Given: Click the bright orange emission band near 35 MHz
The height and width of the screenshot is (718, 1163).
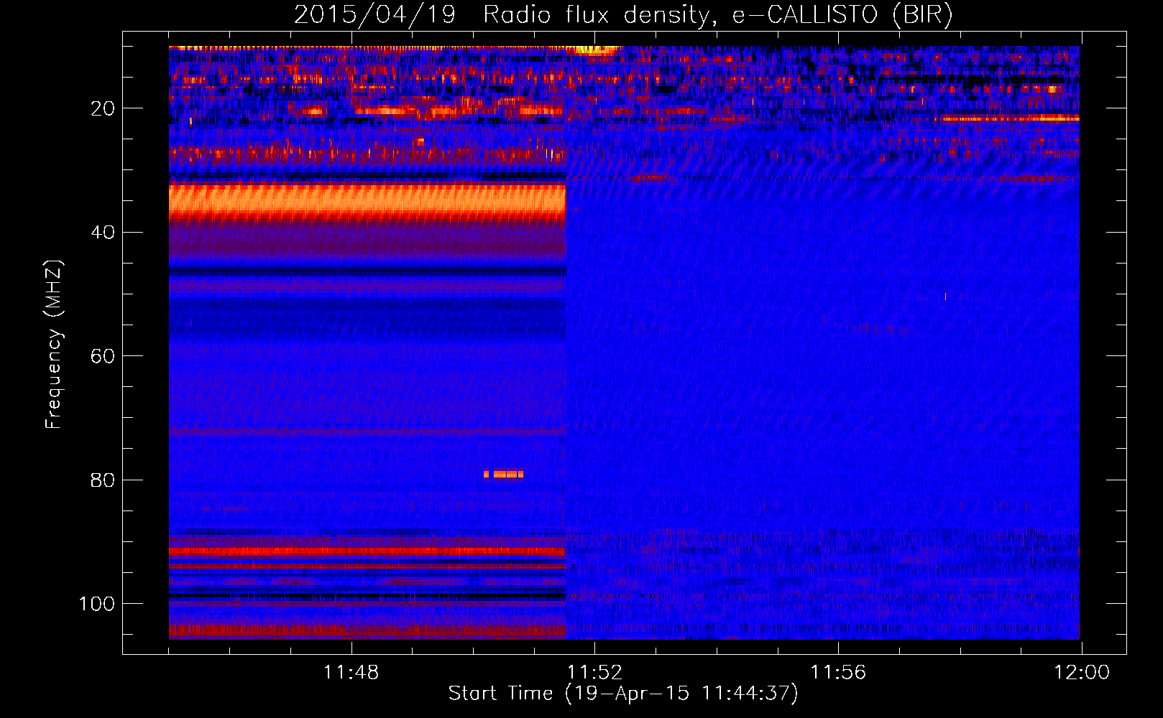Looking at the screenshot, I should pos(367,202).
